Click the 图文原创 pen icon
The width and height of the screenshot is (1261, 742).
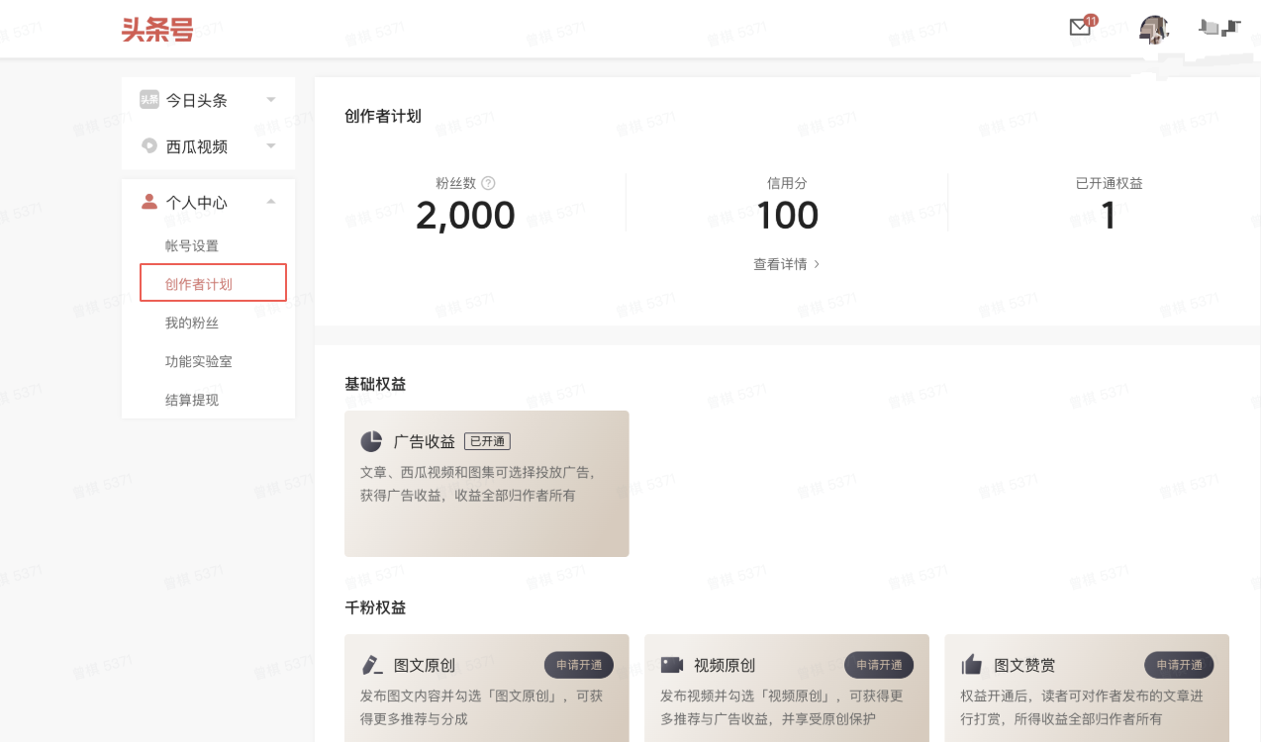[x=371, y=665]
